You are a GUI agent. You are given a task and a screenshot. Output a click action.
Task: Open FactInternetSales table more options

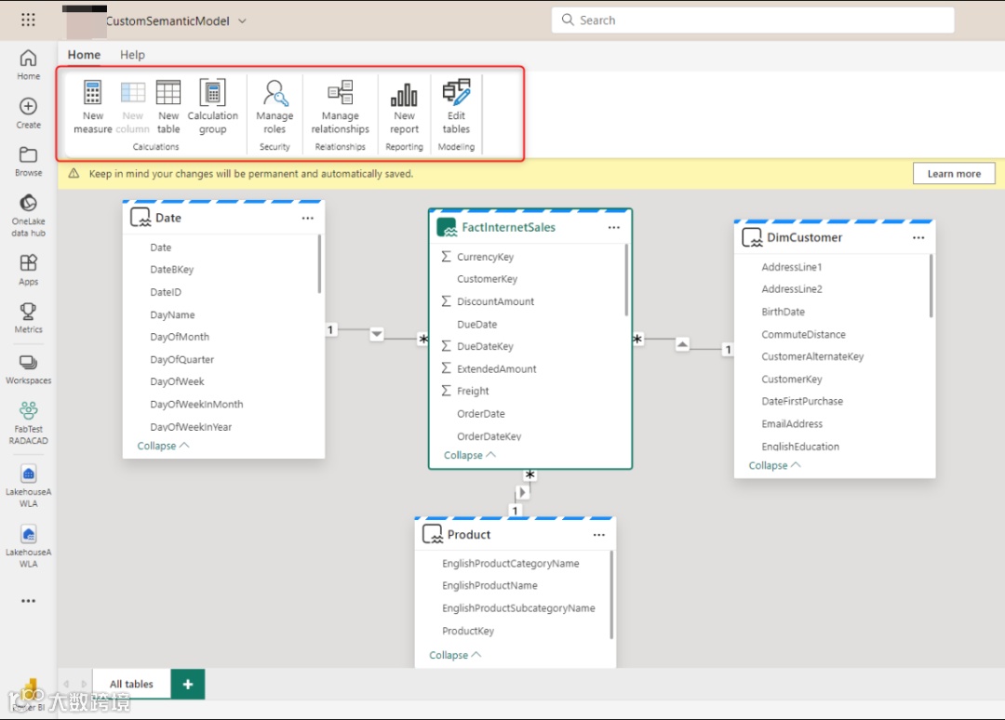(614, 227)
